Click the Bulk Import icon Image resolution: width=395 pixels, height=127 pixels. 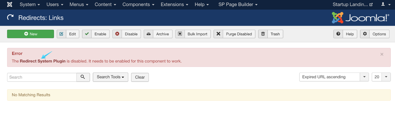tap(180, 34)
